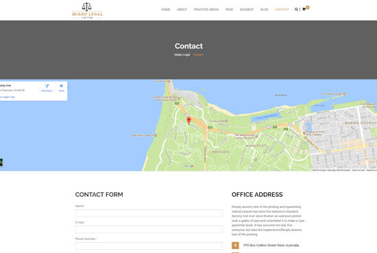Expand the PRACTICE AREAS menu
377x253 pixels.
coord(206,10)
